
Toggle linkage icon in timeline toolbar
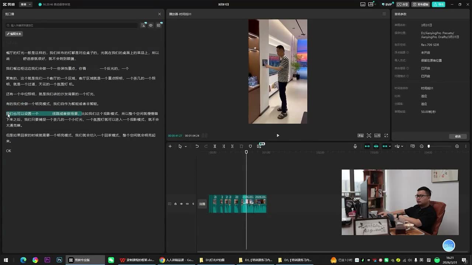(x=385, y=146)
